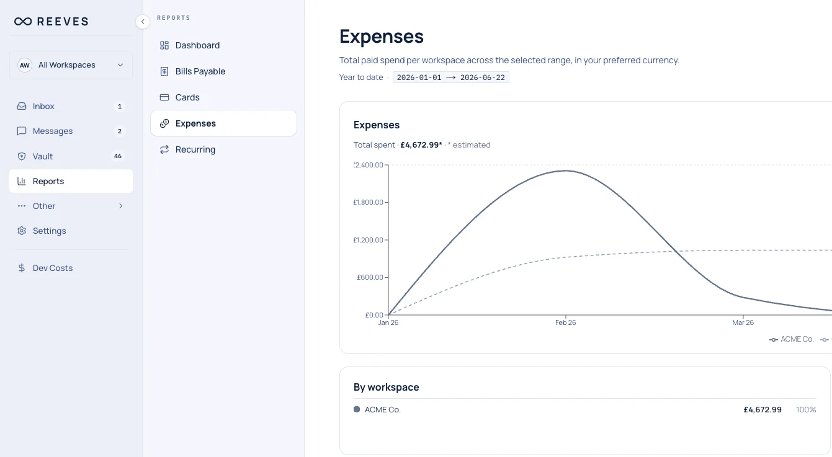
Task: Click the Vault badge showing 46
Action: pyautogui.click(x=118, y=156)
